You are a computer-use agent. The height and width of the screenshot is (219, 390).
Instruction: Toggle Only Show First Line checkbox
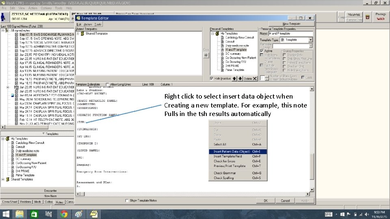pos(284,59)
